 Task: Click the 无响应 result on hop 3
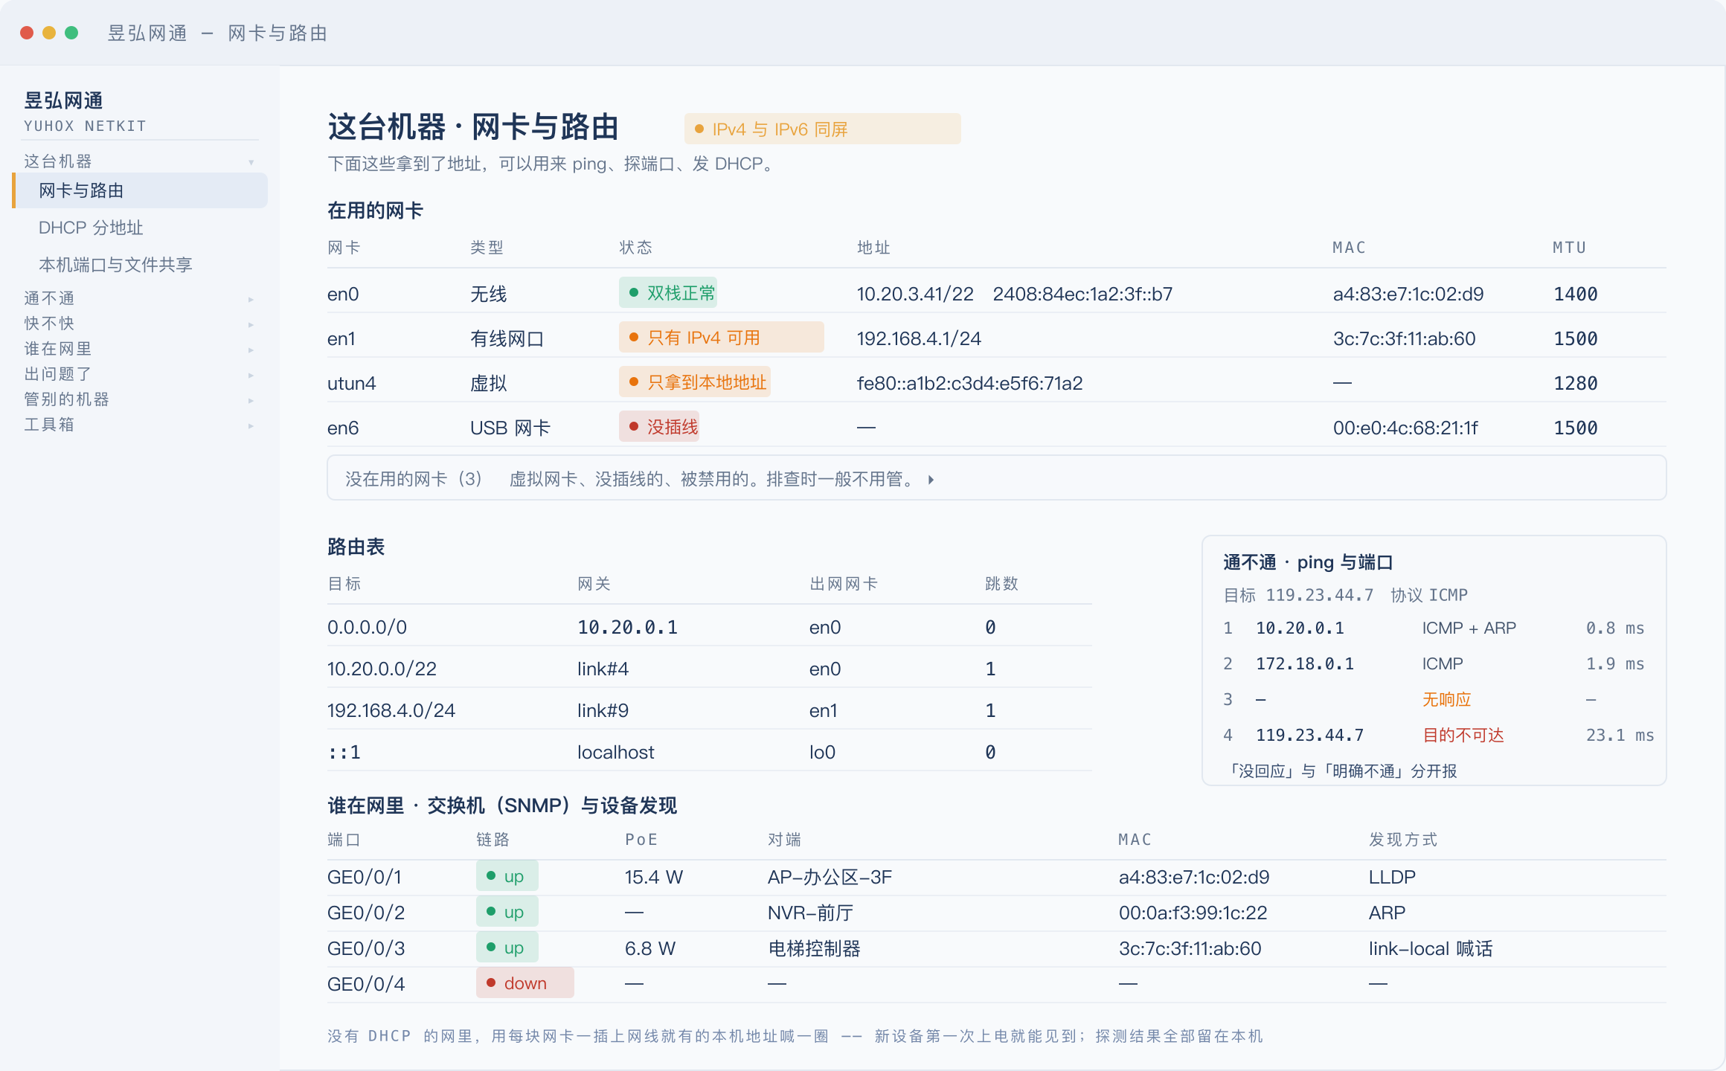1446,699
